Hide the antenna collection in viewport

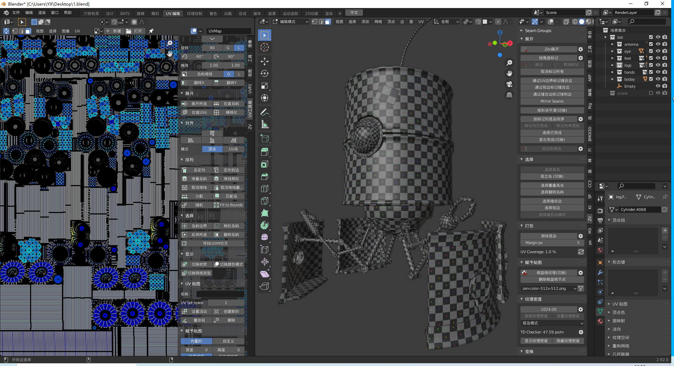tap(658, 44)
